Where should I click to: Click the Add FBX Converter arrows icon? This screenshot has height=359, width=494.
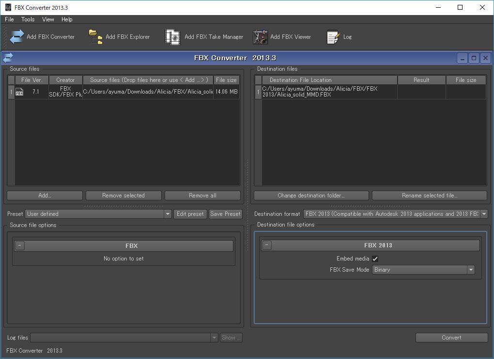(16, 36)
